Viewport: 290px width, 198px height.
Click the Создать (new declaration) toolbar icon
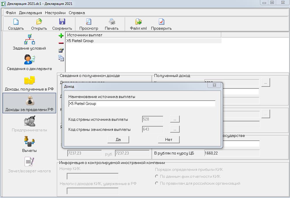[16, 22]
